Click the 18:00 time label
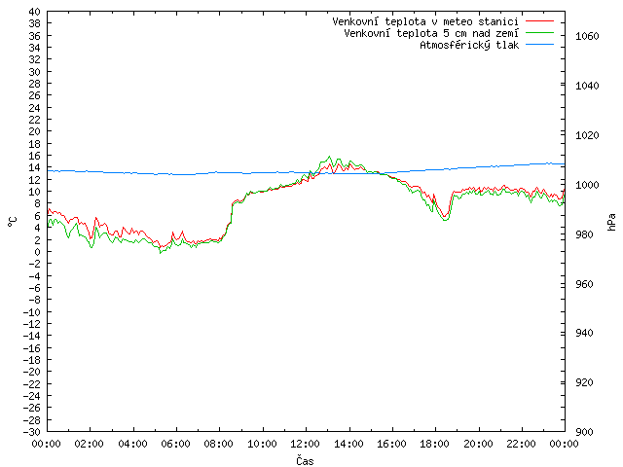This screenshot has height=467, width=623. coord(435,444)
